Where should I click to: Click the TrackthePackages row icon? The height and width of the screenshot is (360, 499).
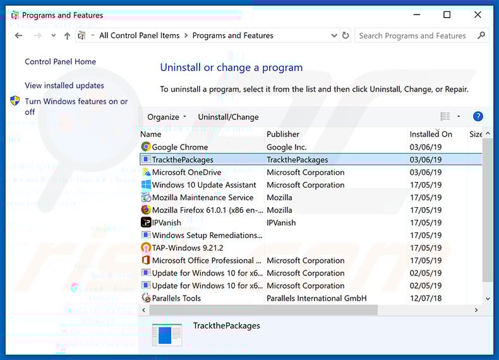(146, 159)
